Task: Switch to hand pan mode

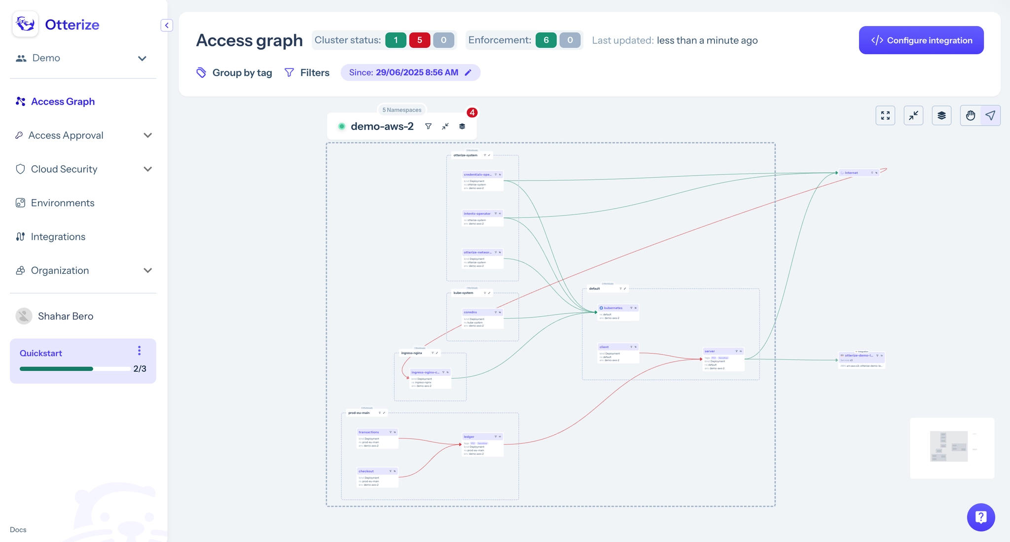Action: tap(970, 115)
